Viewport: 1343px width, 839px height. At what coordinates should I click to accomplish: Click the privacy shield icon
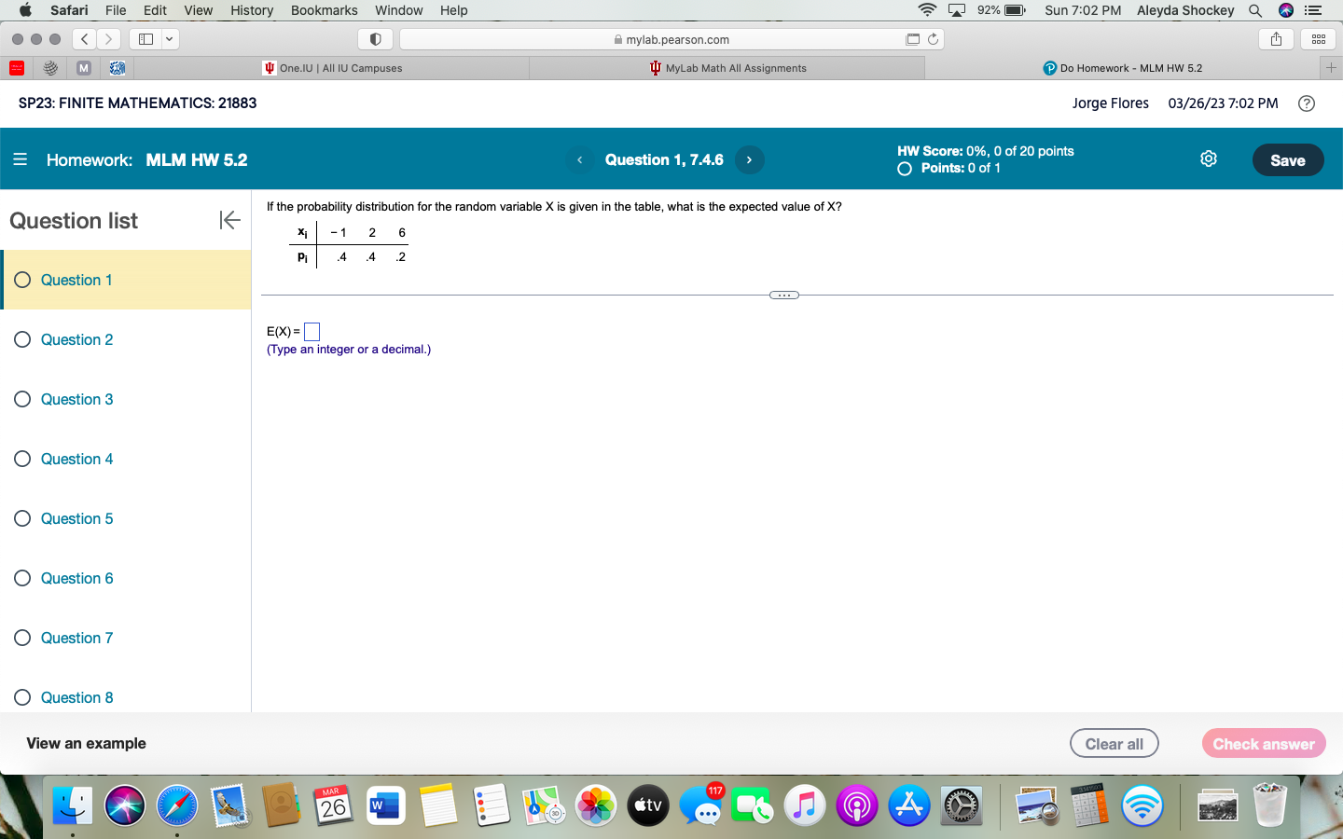click(375, 39)
